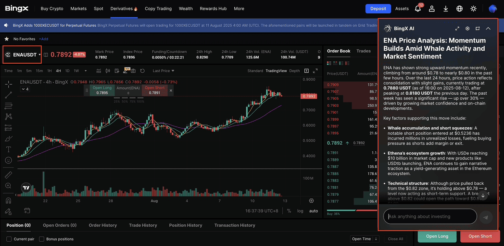
Task: Click the download app icon
Action: click(x=446, y=9)
